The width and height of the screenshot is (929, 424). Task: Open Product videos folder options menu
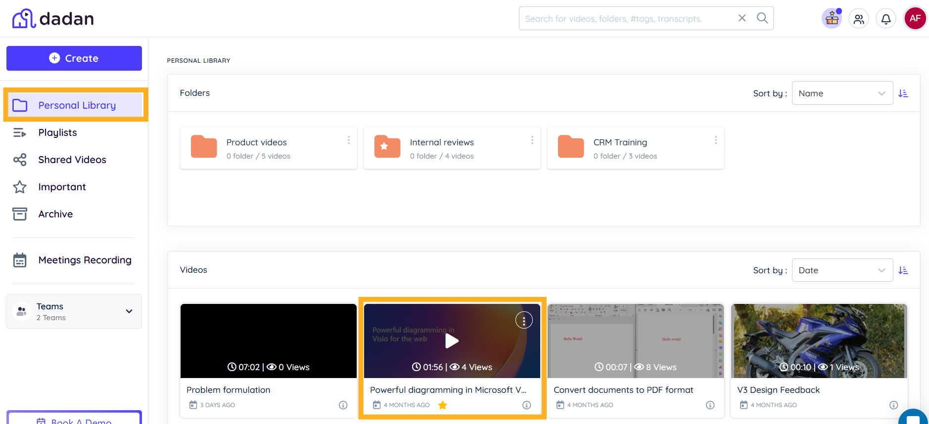pyautogui.click(x=349, y=140)
